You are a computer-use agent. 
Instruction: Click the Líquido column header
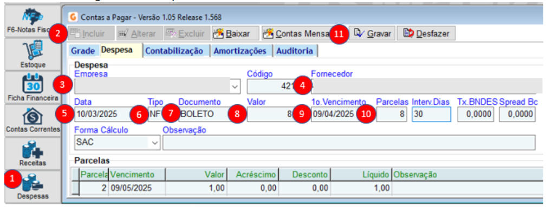(361, 175)
